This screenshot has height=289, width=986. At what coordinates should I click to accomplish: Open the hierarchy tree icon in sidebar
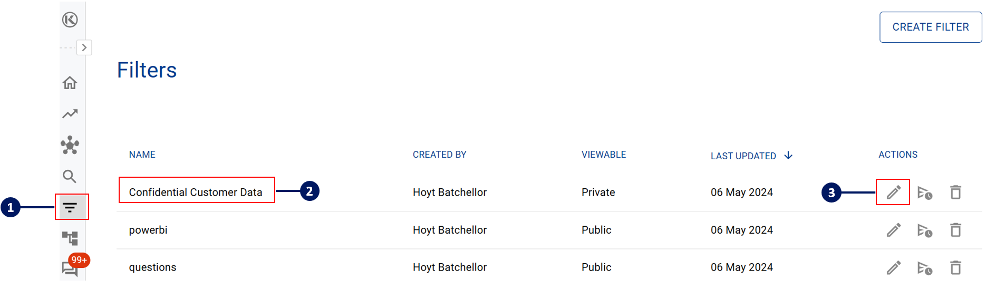pos(70,238)
